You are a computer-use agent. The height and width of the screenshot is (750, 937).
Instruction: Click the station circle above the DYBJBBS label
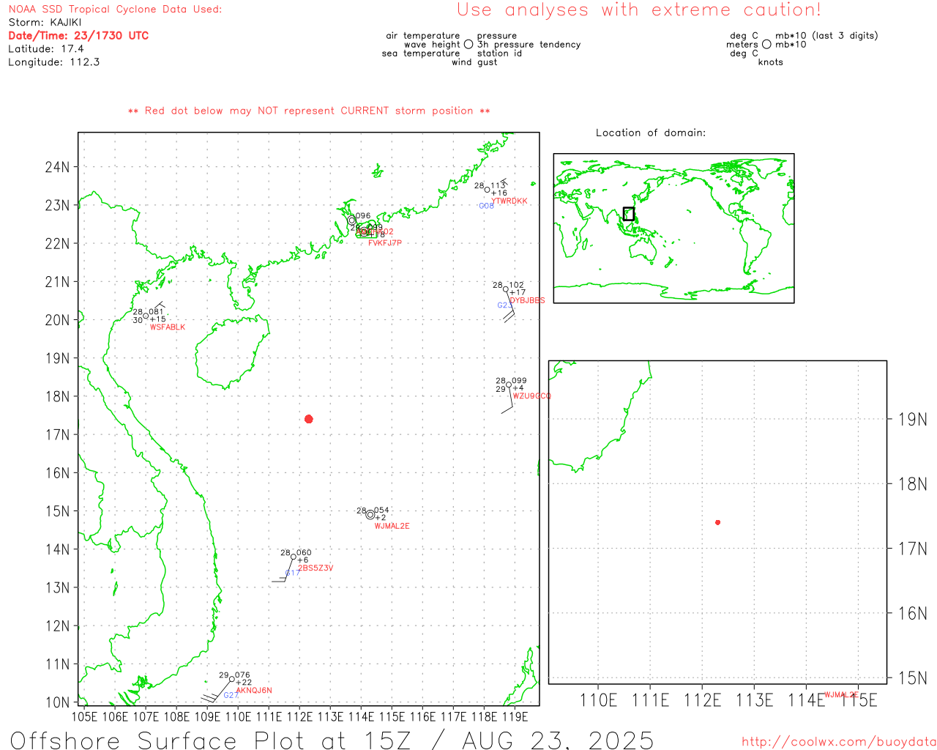click(x=506, y=289)
